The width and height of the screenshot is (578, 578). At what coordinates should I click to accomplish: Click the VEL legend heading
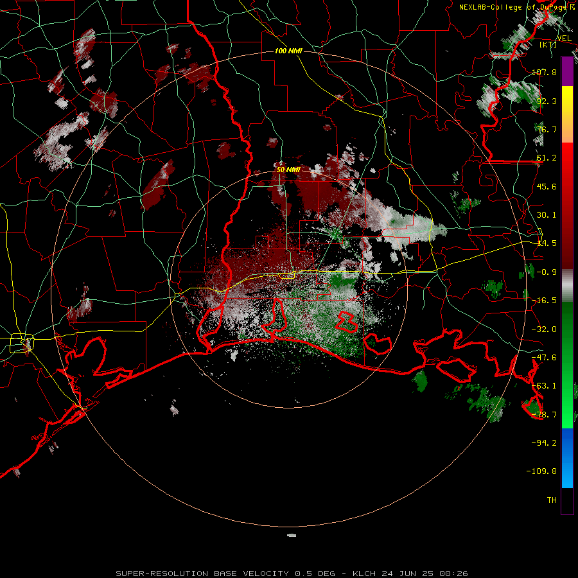click(564, 39)
